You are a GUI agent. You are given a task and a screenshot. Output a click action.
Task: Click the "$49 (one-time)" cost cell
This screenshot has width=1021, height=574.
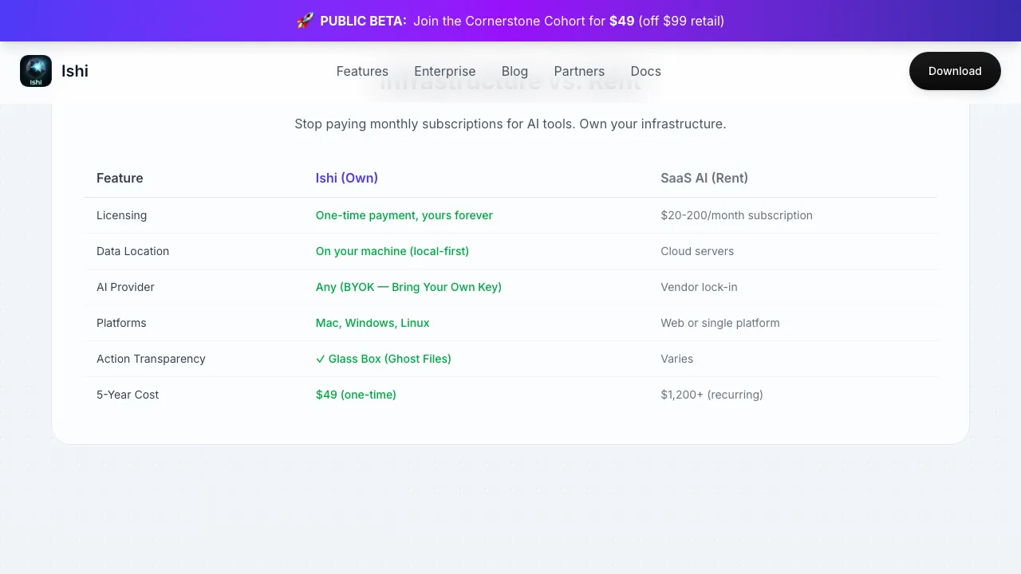(x=356, y=395)
